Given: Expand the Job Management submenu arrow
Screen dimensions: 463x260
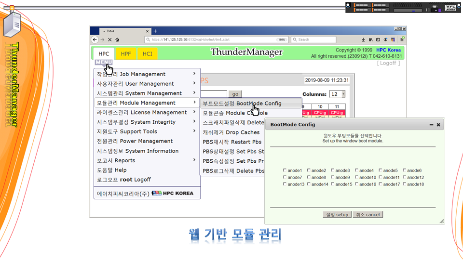Looking at the screenshot, I should coord(194,73).
